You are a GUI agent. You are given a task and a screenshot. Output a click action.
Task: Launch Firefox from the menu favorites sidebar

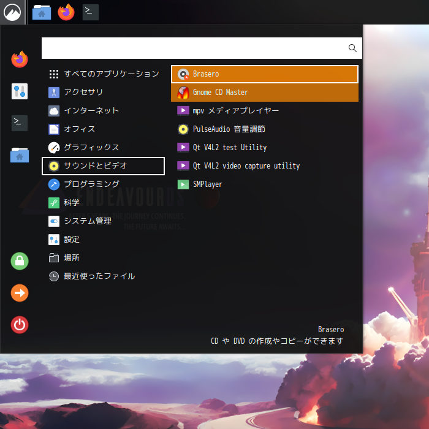20,59
